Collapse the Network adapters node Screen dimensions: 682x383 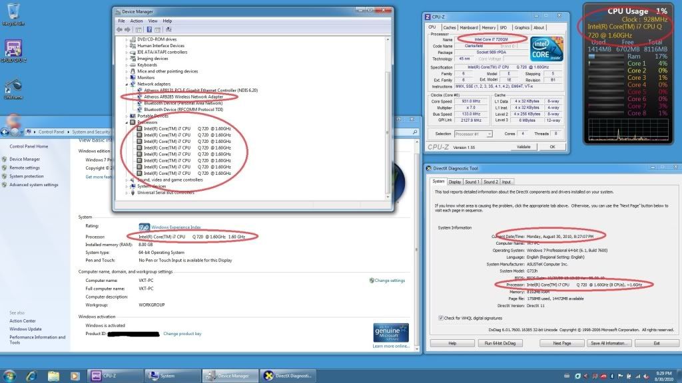pos(126,84)
